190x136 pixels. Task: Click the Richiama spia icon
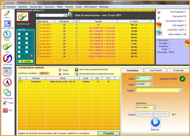[x=22, y=17]
